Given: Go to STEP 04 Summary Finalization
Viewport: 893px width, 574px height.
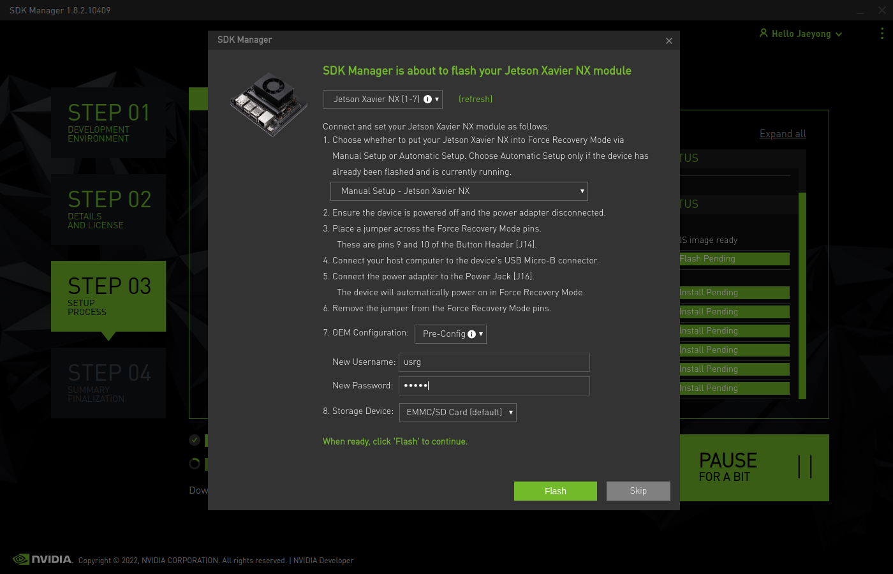Looking at the screenshot, I should click(108, 383).
